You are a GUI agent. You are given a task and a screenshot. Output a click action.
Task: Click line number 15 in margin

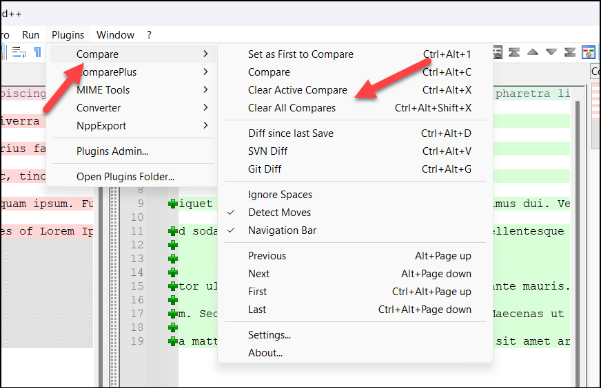click(136, 286)
